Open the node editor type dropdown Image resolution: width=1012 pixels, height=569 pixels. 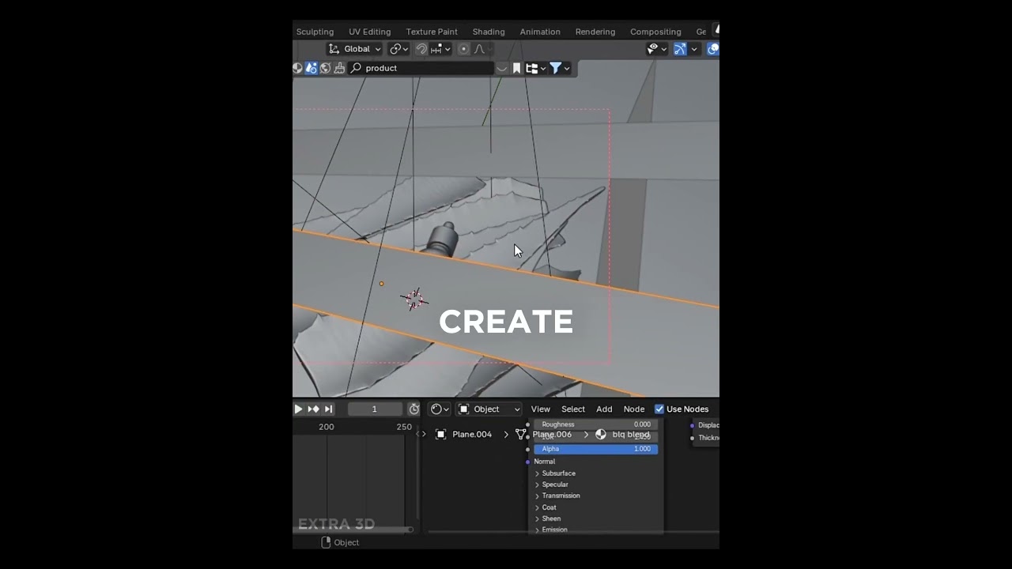pyautogui.click(x=440, y=409)
